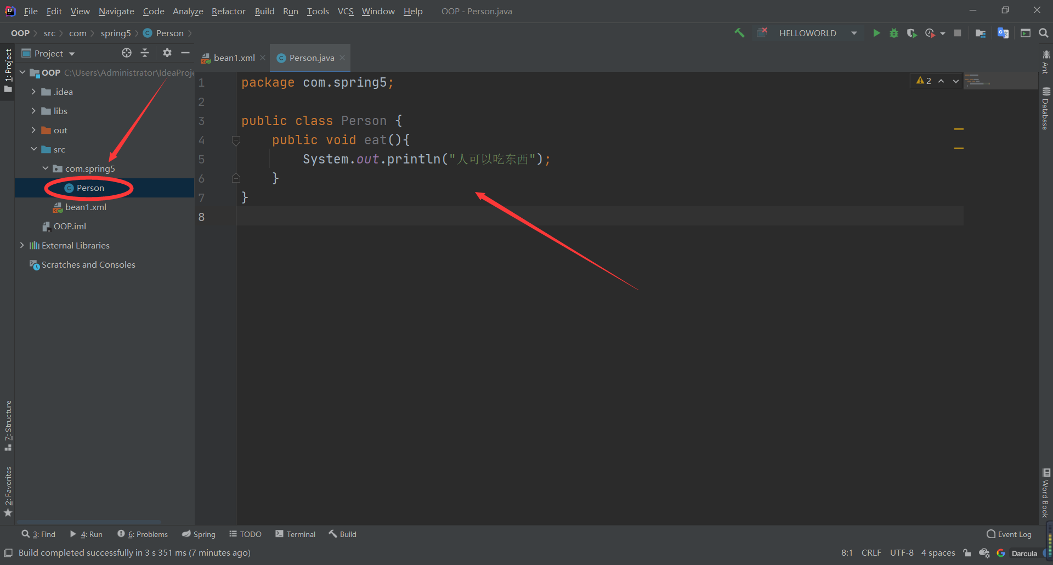Click the Darcula theme label in status bar
Viewport: 1053px width, 565px height.
[1024, 553]
